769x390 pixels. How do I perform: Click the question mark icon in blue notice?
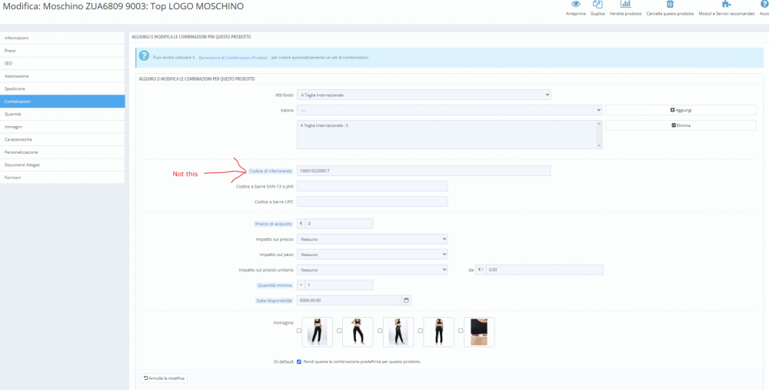[144, 56]
